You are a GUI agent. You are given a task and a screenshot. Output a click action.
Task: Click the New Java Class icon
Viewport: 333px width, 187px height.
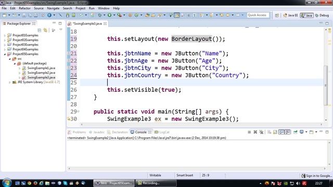136,15
